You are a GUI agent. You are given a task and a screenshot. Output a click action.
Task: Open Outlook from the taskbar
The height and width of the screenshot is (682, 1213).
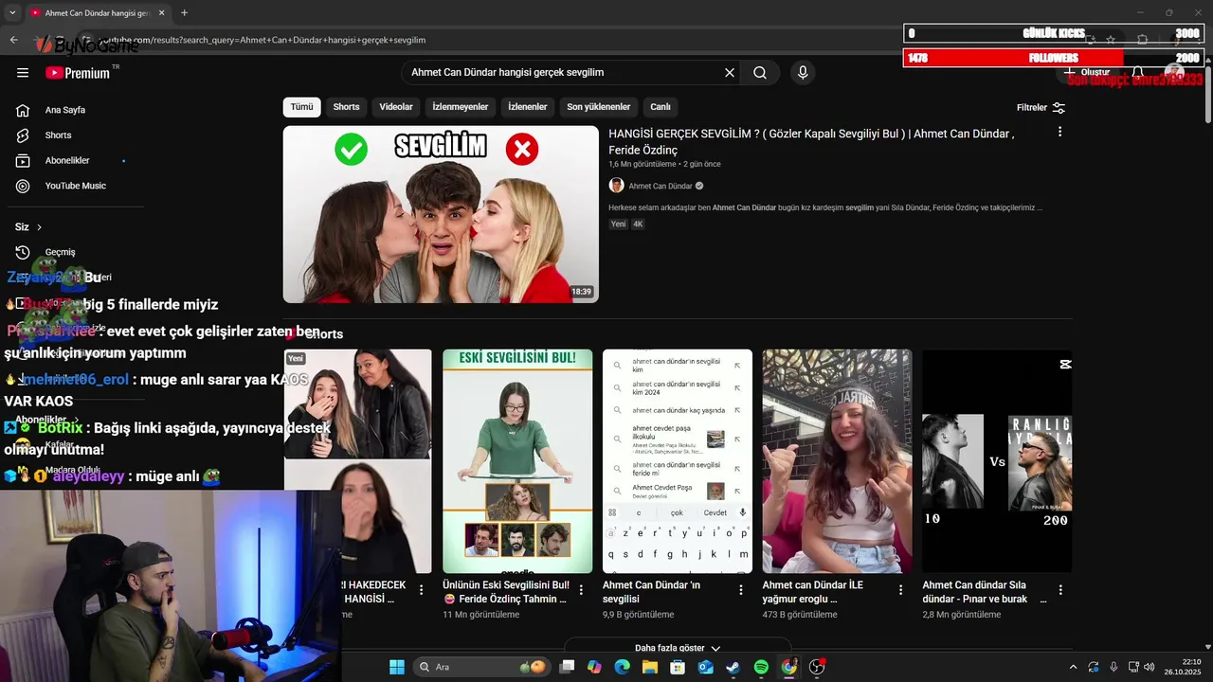click(x=705, y=667)
